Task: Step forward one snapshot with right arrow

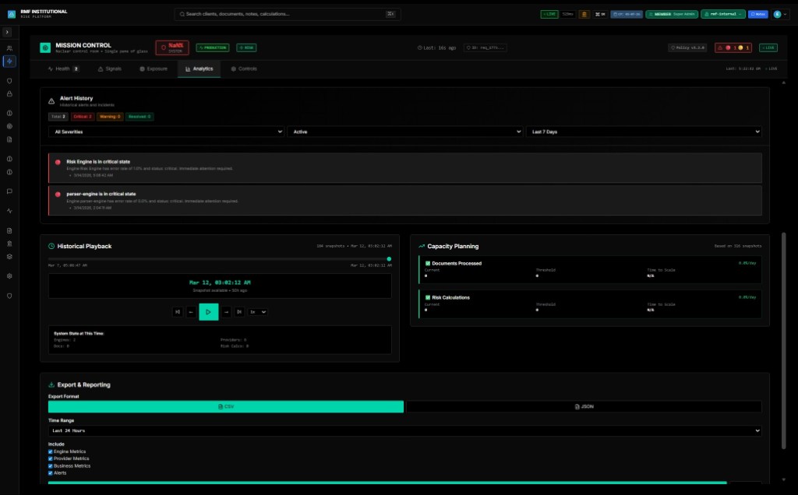Action: pyautogui.click(x=226, y=312)
